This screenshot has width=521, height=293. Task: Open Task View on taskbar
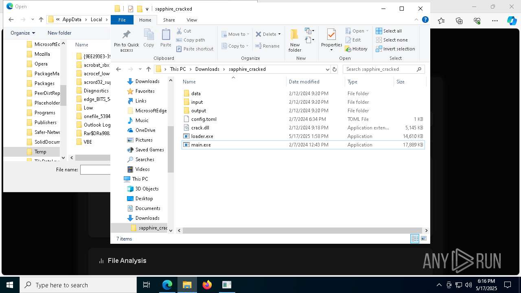tap(147, 285)
